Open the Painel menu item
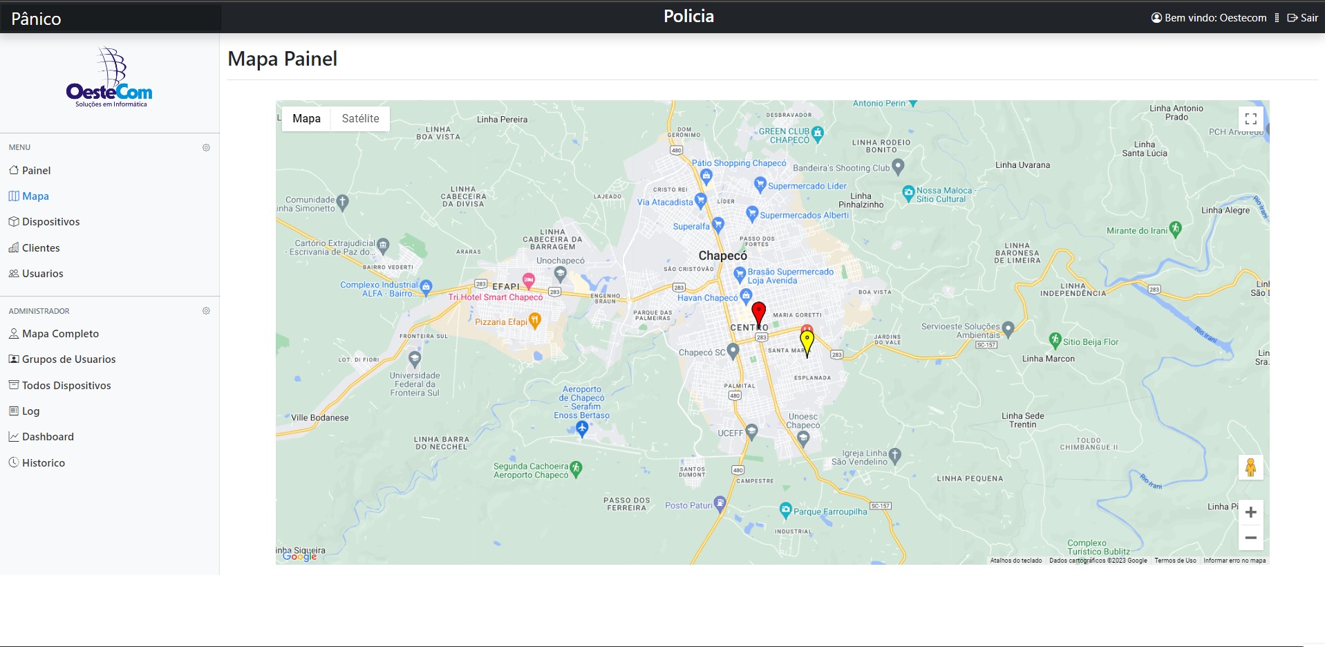The image size is (1325, 647). click(x=30, y=170)
